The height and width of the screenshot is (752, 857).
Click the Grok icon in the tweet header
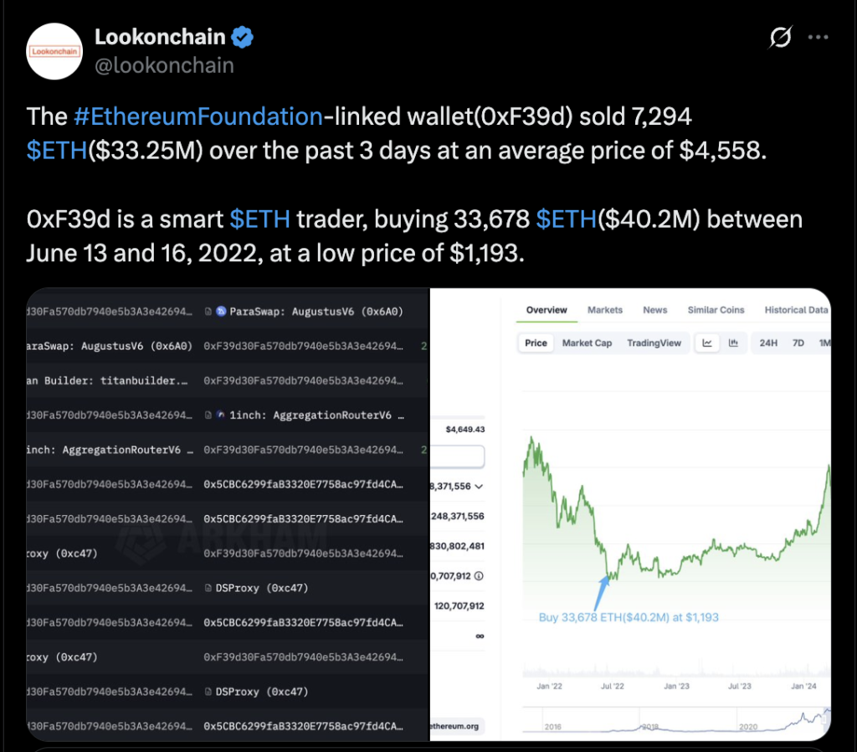coord(779,38)
